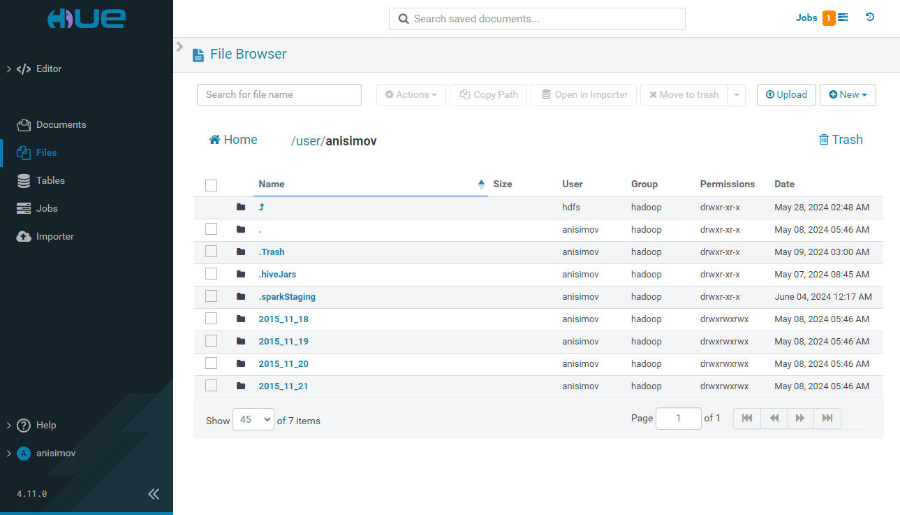Check the 2015_11_18 row checkbox
Screen dimensions: 900x515
click(212, 319)
